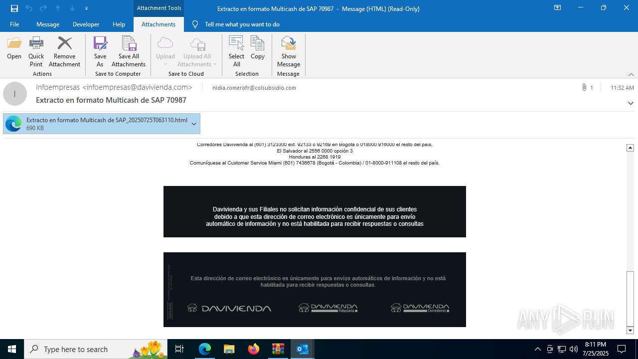Show Message body via ribbon
Screen dimensions: 638x359
[x=289, y=52]
